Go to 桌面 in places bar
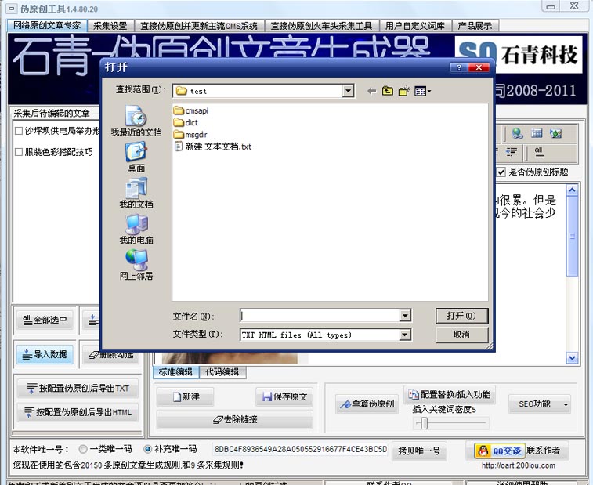 [x=136, y=157]
